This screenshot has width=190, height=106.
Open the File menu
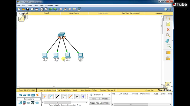18,5
